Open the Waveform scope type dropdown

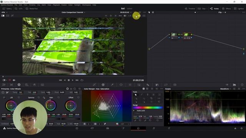coord(226,89)
